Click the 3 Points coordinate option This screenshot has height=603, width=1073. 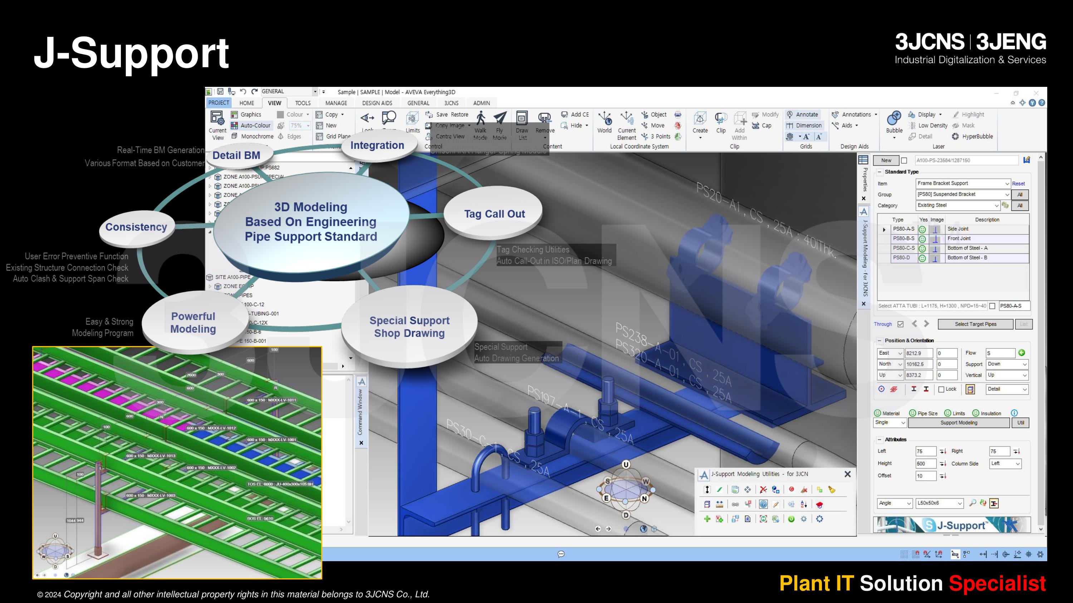tap(656, 136)
